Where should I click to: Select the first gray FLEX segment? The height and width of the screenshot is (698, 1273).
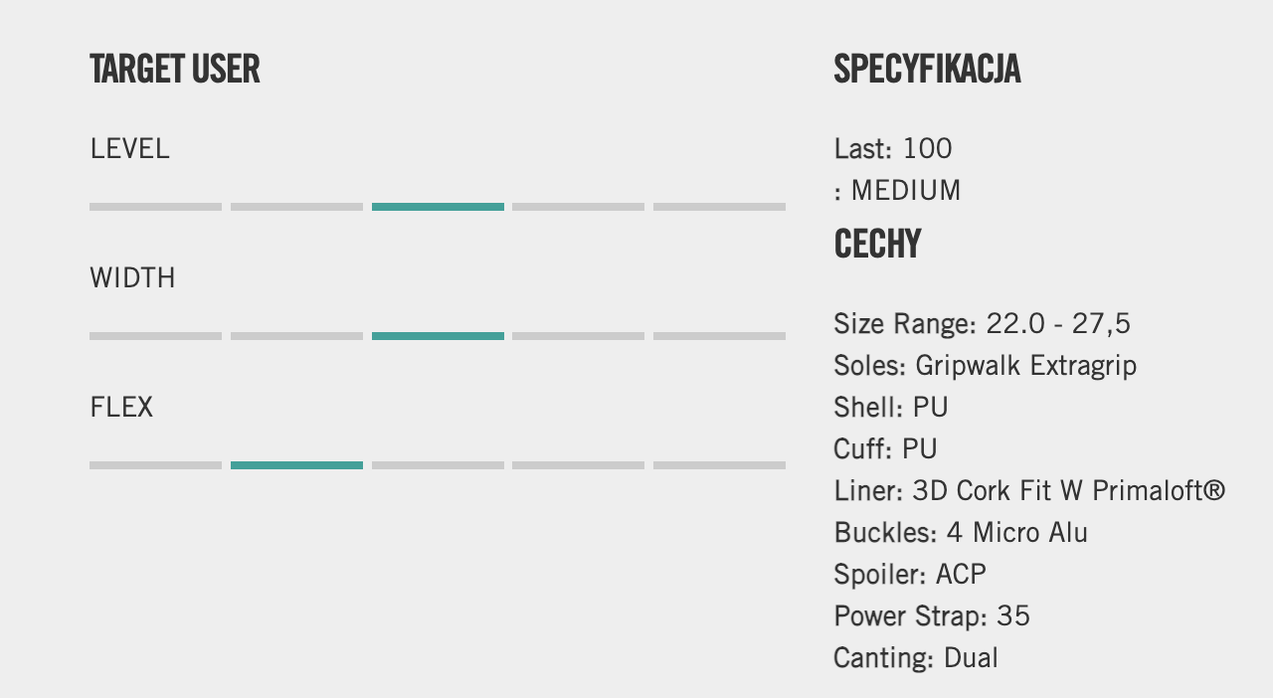coord(155,465)
